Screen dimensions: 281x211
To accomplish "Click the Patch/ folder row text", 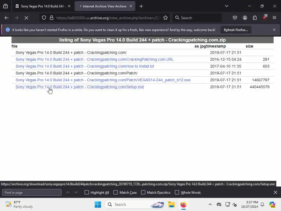I will click(77, 73).
